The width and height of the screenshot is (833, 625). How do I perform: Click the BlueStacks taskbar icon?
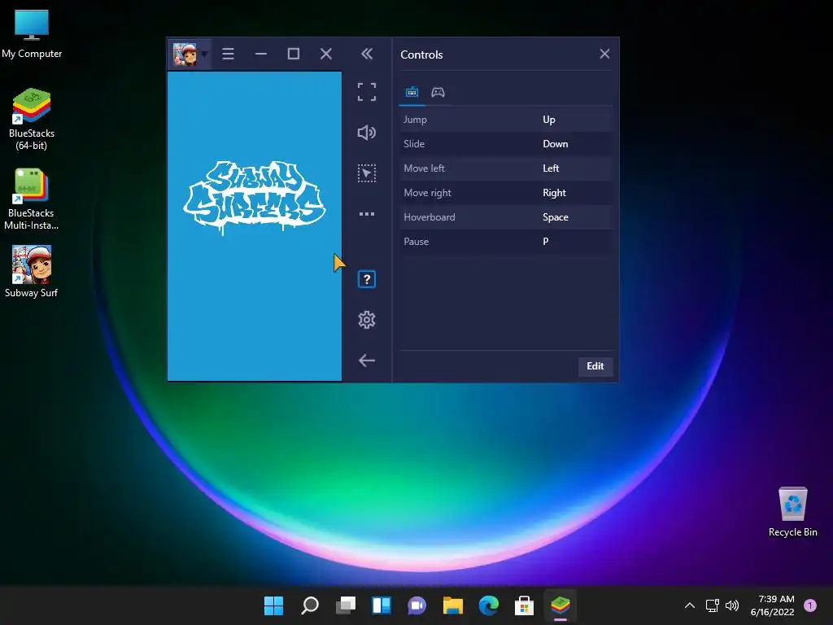560,605
